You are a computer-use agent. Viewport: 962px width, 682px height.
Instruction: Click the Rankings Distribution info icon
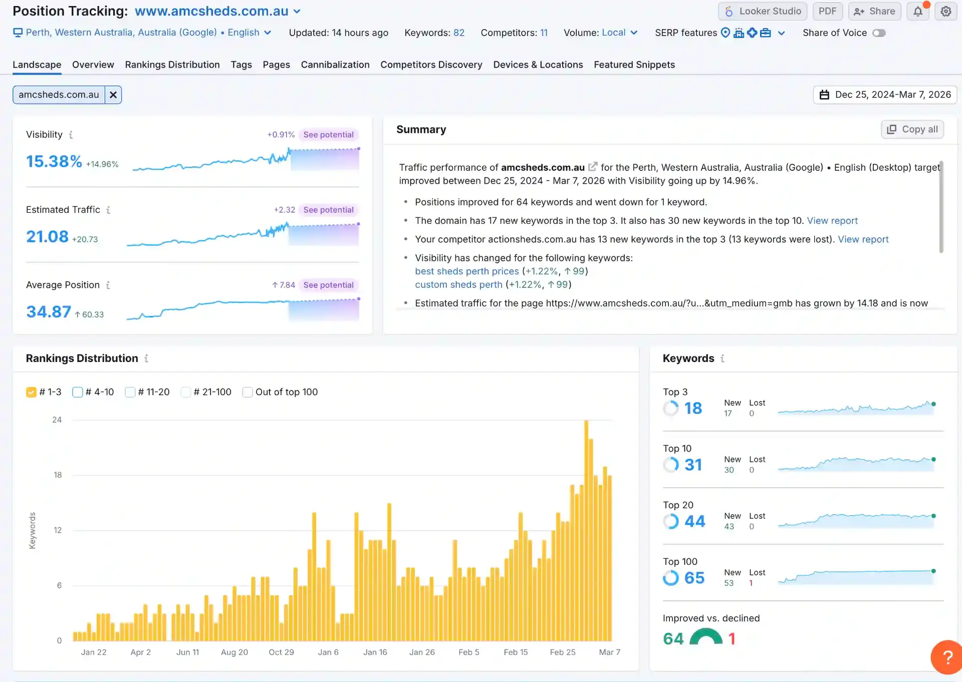pyautogui.click(x=146, y=359)
